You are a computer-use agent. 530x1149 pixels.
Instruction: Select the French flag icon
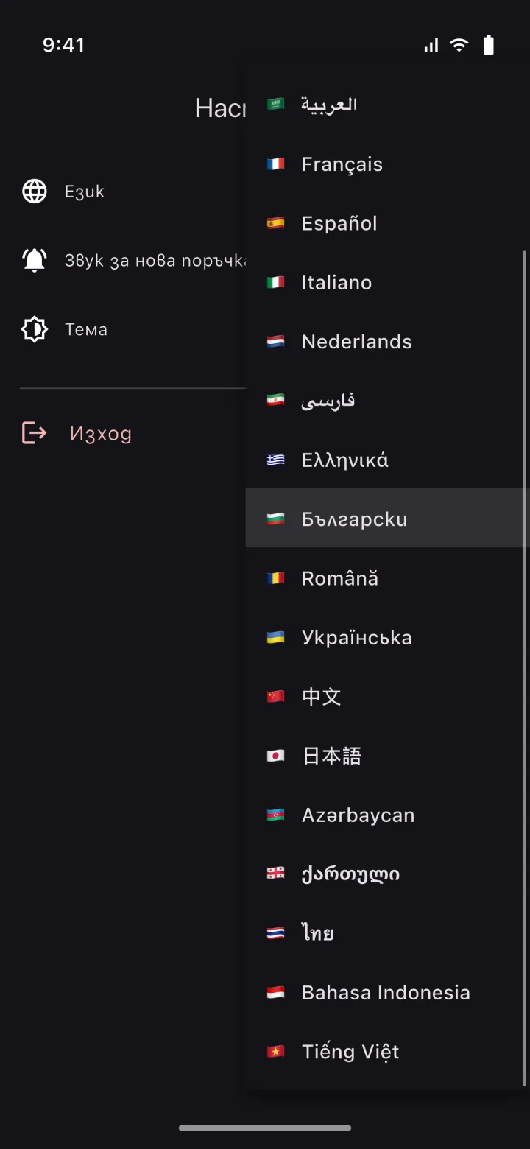[275, 164]
